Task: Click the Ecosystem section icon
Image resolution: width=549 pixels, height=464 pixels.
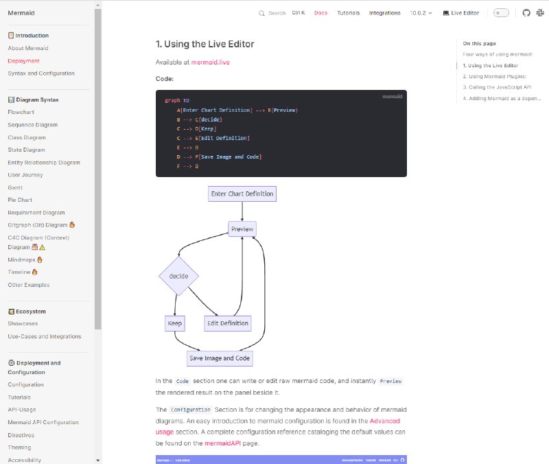Action: pos(11,311)
